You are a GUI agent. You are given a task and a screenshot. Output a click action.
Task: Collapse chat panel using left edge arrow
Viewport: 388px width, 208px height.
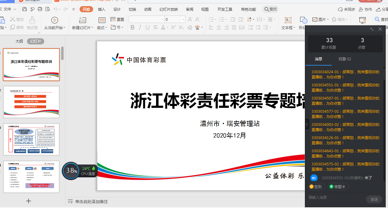307,124
